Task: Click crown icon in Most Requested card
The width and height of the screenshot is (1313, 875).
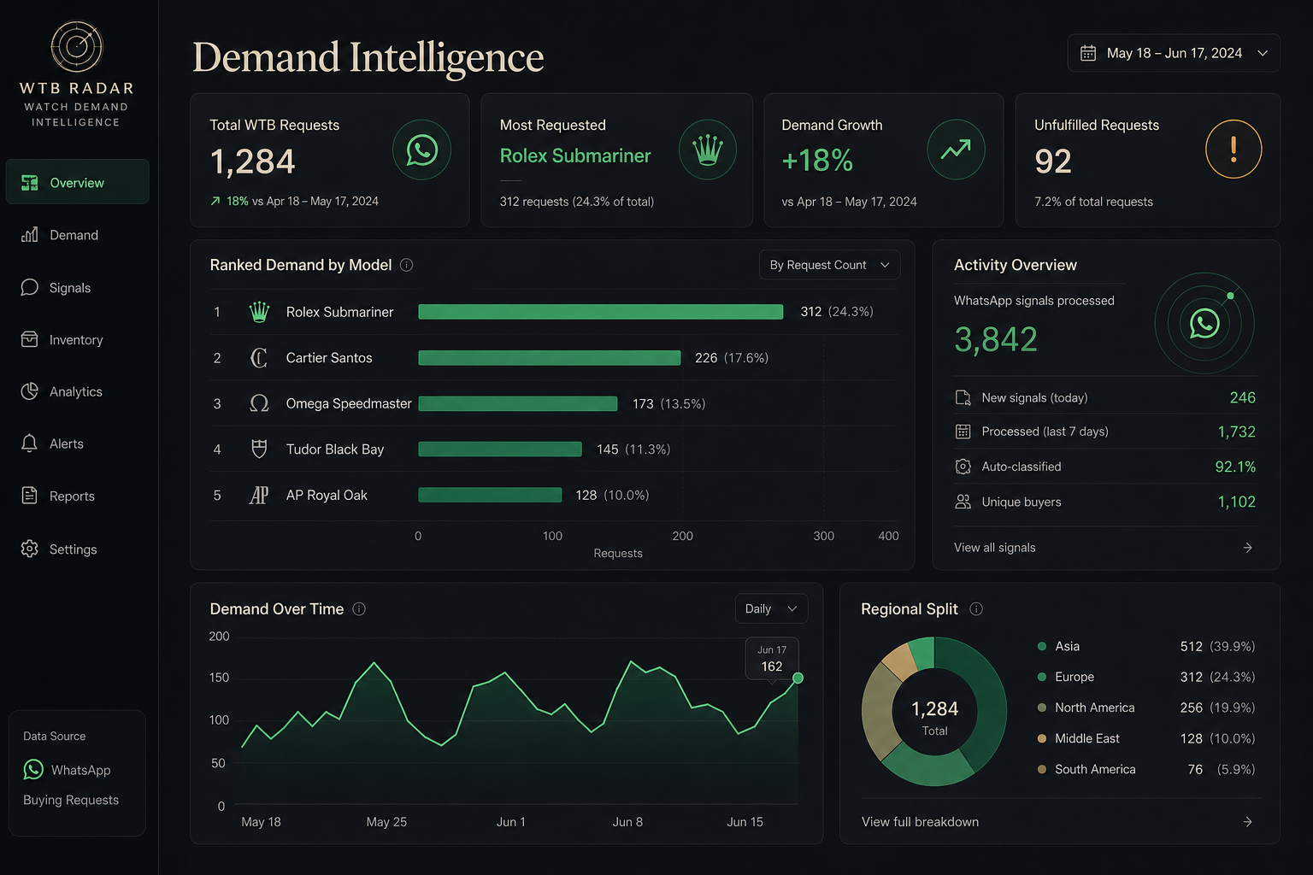Action: [708, 150]
